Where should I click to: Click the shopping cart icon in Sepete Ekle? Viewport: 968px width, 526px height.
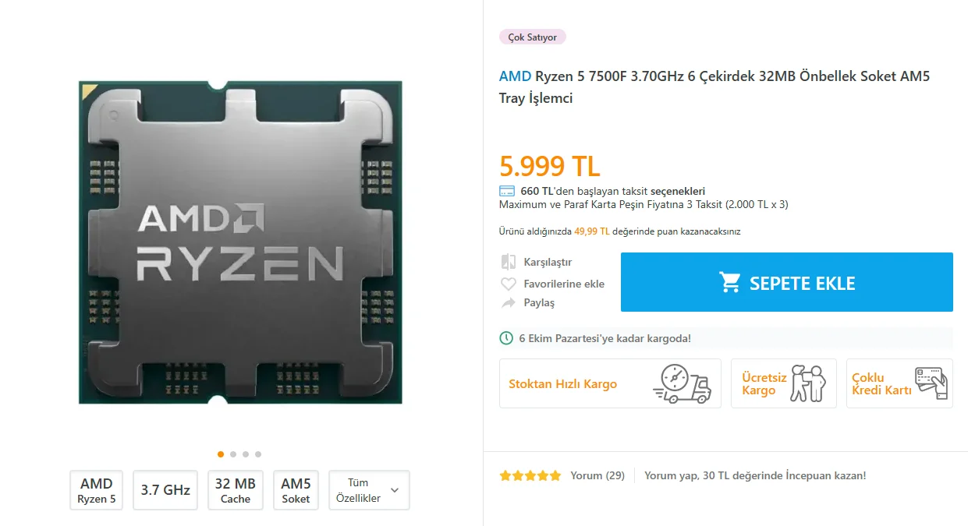(730, 282)
